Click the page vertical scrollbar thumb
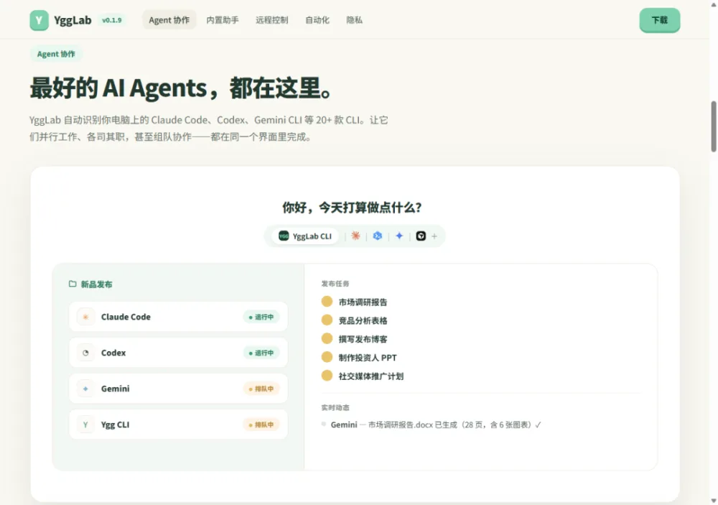The image size is (718, 505). (714, 126)
